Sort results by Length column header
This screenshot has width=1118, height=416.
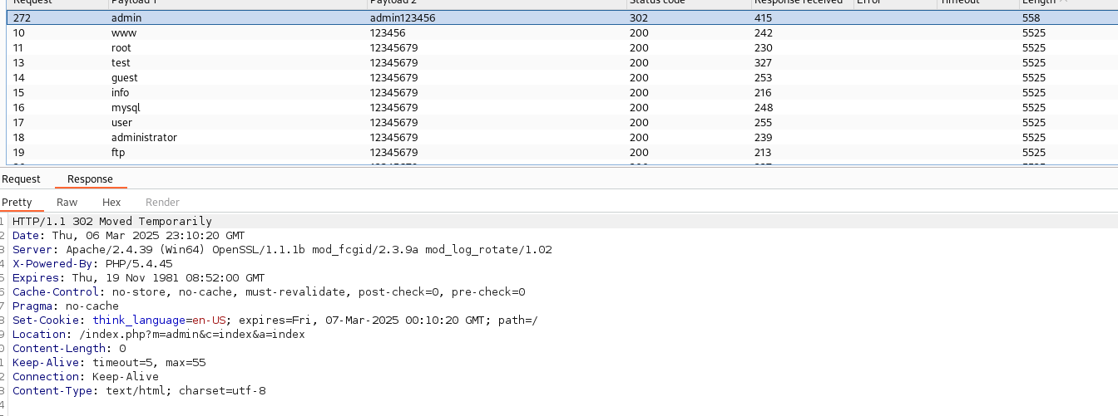1038,2
